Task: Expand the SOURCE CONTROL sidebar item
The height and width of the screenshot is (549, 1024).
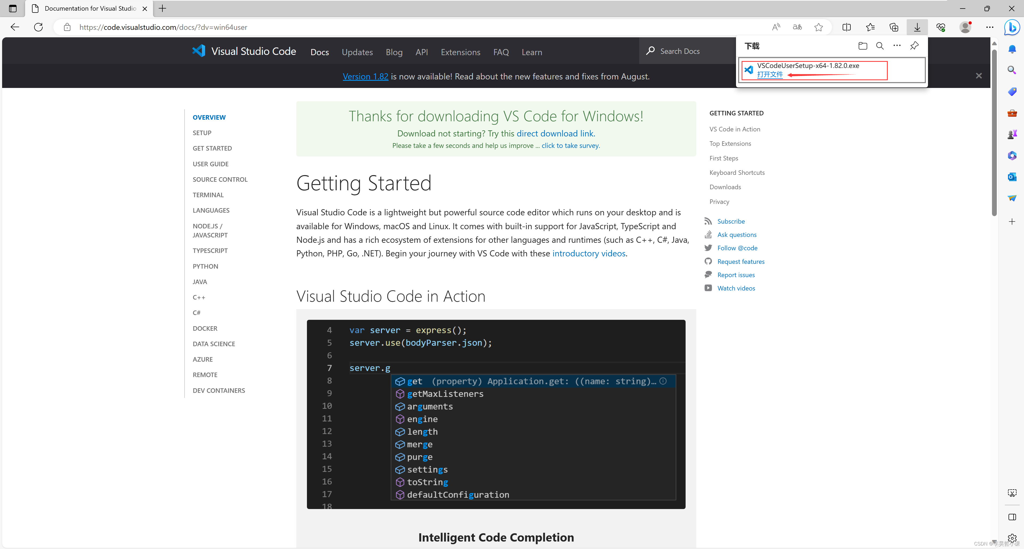Action: coord(219,179)
